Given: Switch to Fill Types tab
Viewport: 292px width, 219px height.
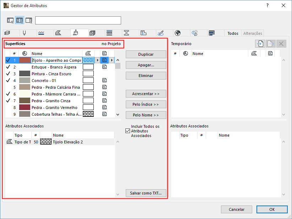Looking at the screenshot, I should pyautogui.click(x=58, y=33).
